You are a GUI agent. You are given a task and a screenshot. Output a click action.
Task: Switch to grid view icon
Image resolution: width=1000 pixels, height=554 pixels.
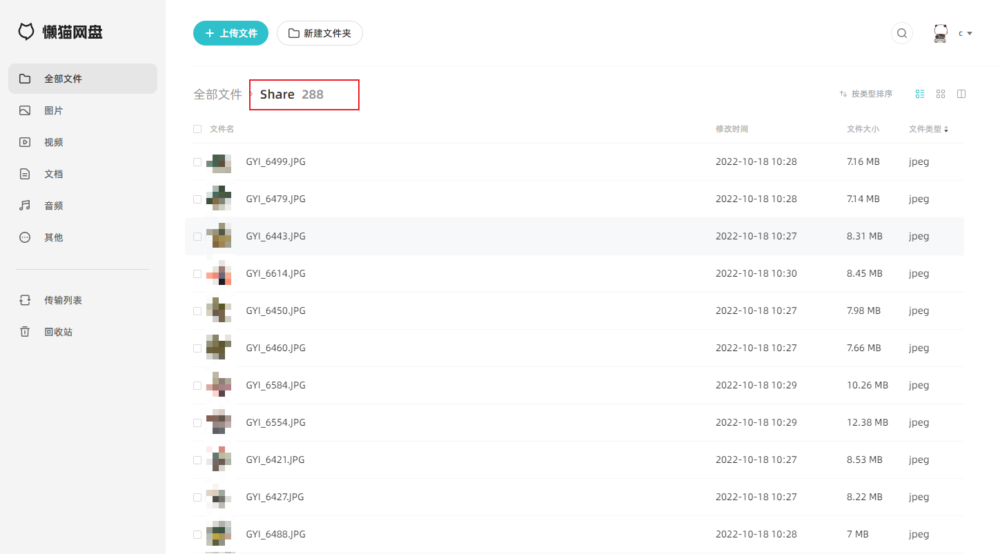941,94
